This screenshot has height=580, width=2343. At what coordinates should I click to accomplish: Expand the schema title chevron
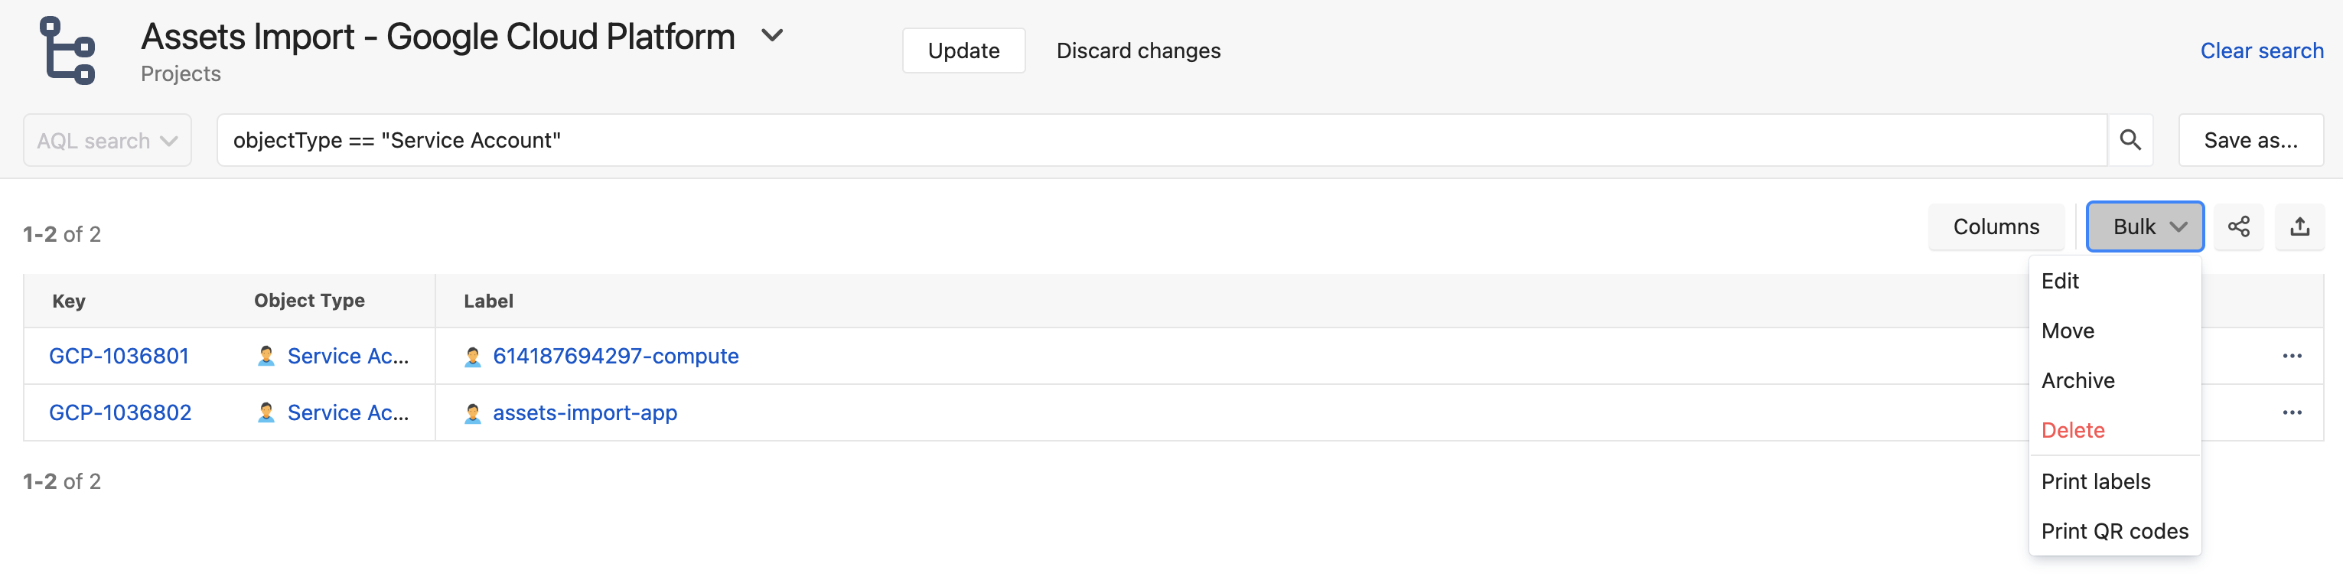pyautogui.click(x=772, y=37)
